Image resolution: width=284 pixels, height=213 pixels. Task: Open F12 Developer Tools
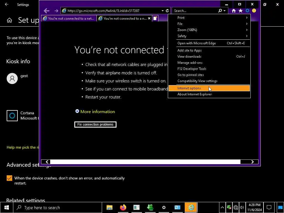pos(209,69)
